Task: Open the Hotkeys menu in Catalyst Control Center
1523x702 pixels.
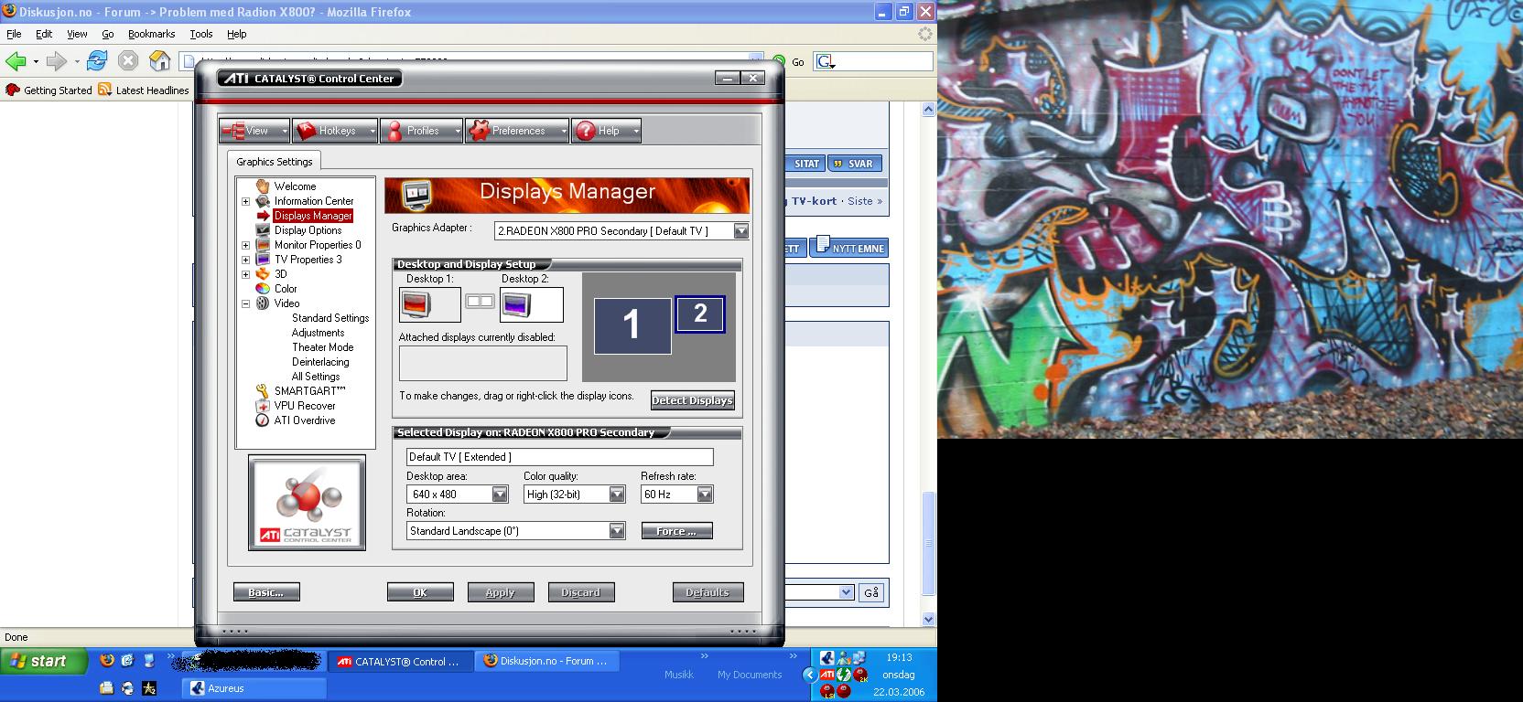Action: point(335,131)
